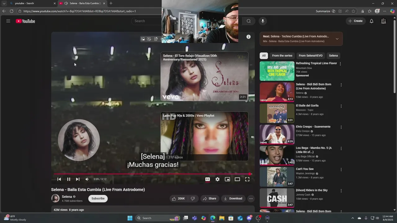Go to the YouTube home logo
Screen dimensions: 397x223
tap(25, 21)
